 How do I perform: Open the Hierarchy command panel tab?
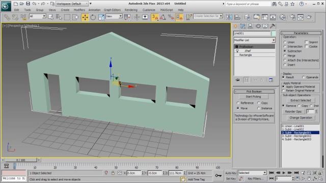point(250,26)
